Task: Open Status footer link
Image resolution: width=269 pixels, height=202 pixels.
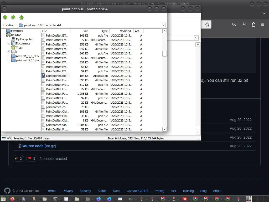Action: click(102, 191)
